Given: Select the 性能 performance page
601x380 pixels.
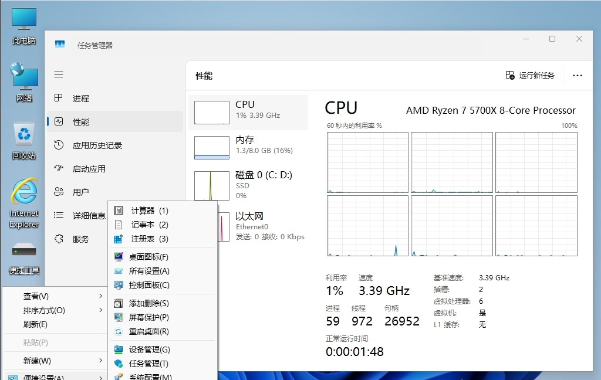Looking at the screenshot, I should 115,122.
